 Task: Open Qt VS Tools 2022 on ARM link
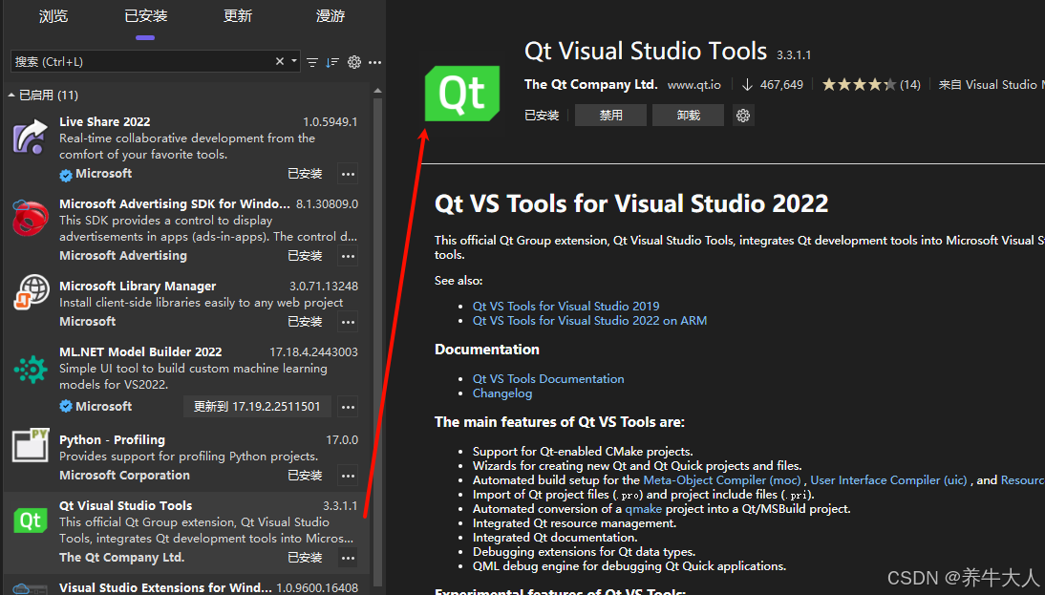click(x=589, y=321)
